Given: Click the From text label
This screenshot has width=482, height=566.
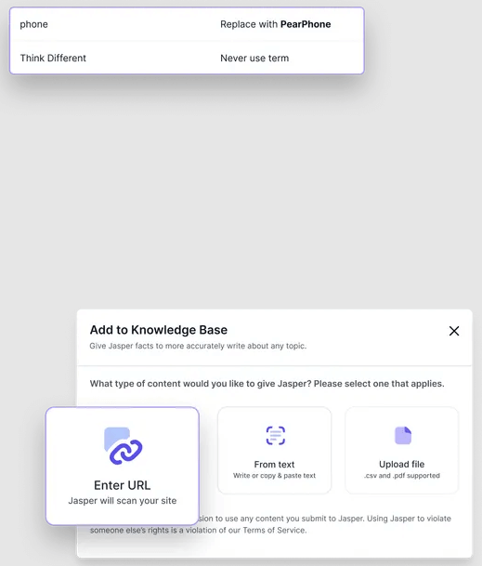Looking at the screenshot, I should click(x=274, y=464).
